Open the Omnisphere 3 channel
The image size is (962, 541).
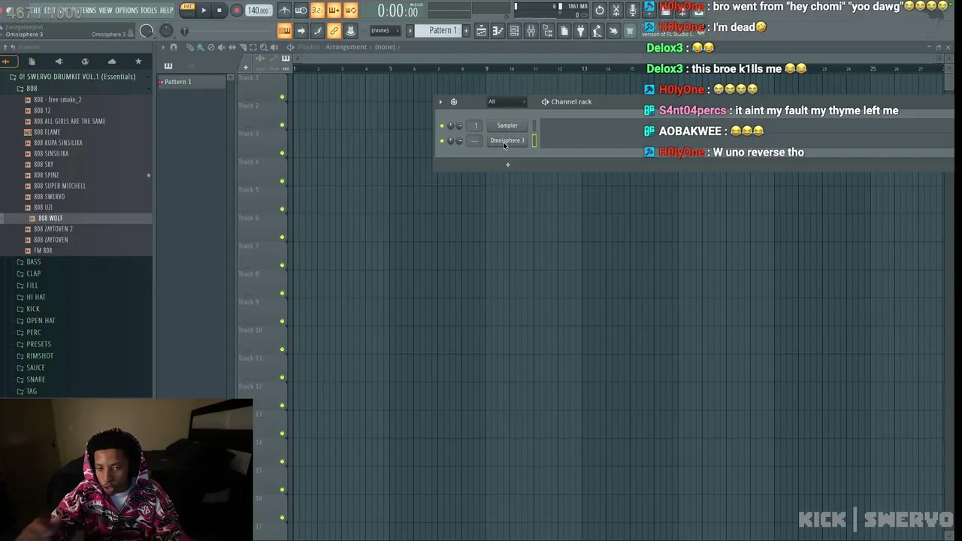tap(507, 141)
